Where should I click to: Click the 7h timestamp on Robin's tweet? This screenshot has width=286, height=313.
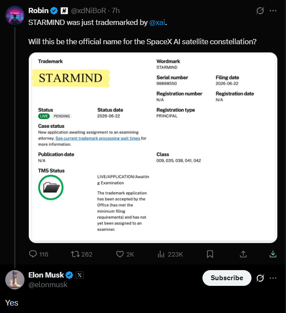click(x=116, y=11)
